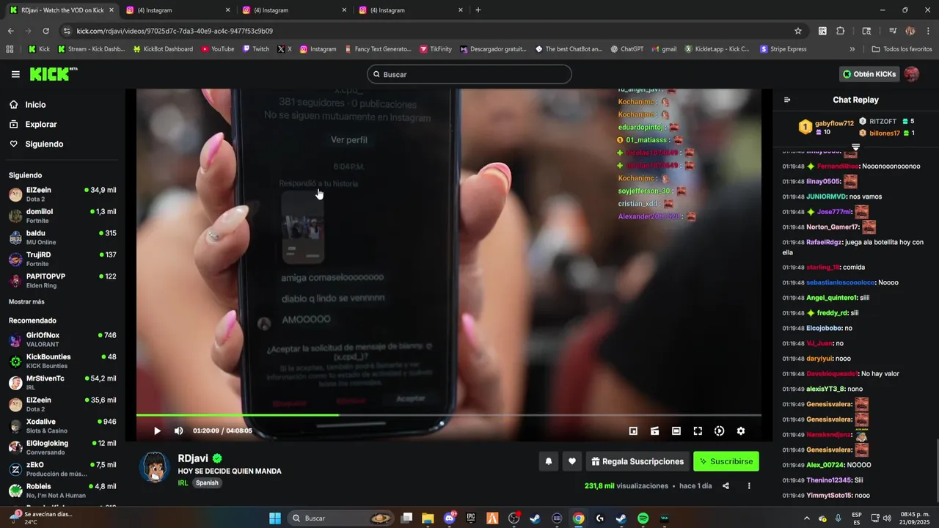This screenshot has height=528, width=939.
Task: Open KickBot Dashboard bookmark
Action: click(163, 49)
